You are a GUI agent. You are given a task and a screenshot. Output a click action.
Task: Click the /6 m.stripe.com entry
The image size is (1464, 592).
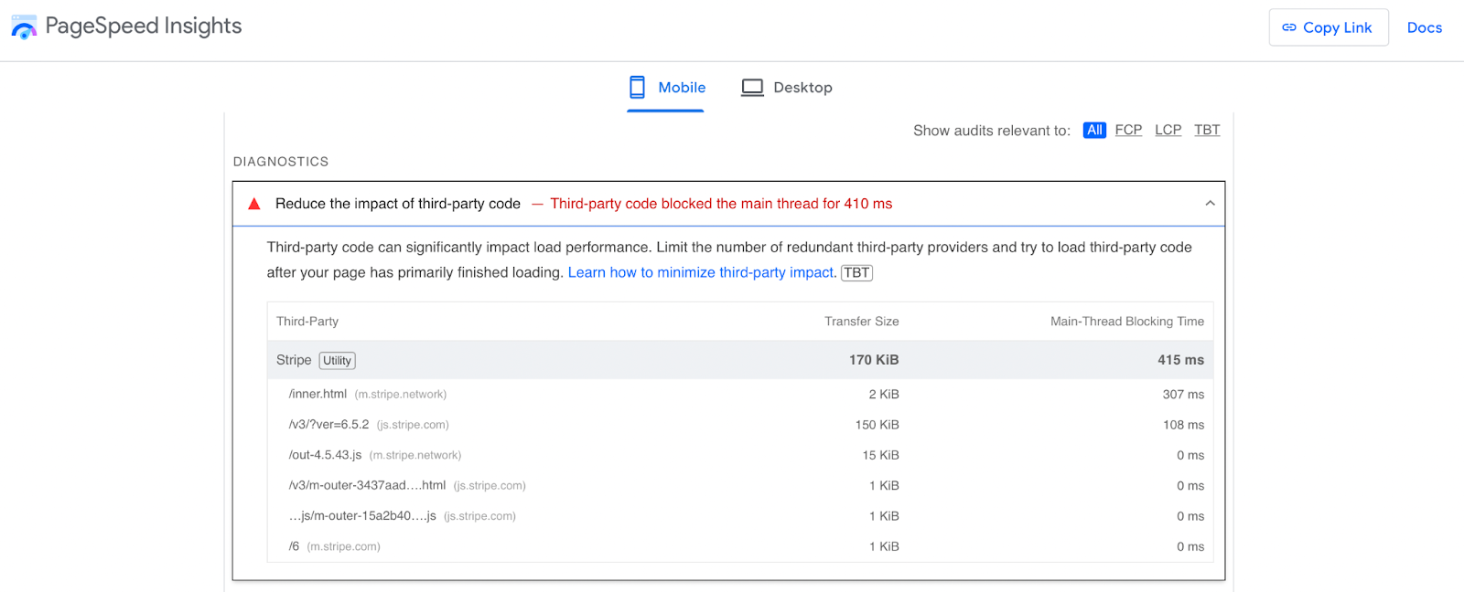[x=335, y=546]
